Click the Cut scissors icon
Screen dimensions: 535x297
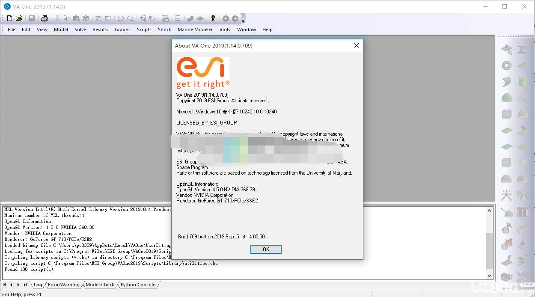tap(57, 18)
